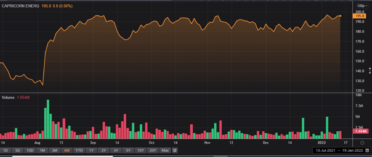372x157 pixels.
Task: Set chart range to 2Y
Action: coord(104,150)
